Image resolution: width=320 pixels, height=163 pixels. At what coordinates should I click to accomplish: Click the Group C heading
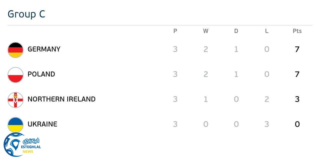[26, 14]
